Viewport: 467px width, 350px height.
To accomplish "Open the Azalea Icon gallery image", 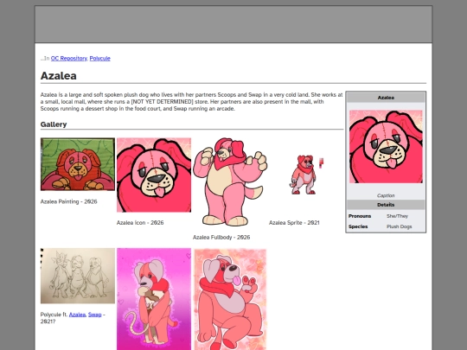I will pyautogui.click(x=154, y=175).
